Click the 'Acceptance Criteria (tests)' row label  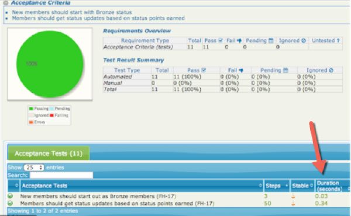138,47
